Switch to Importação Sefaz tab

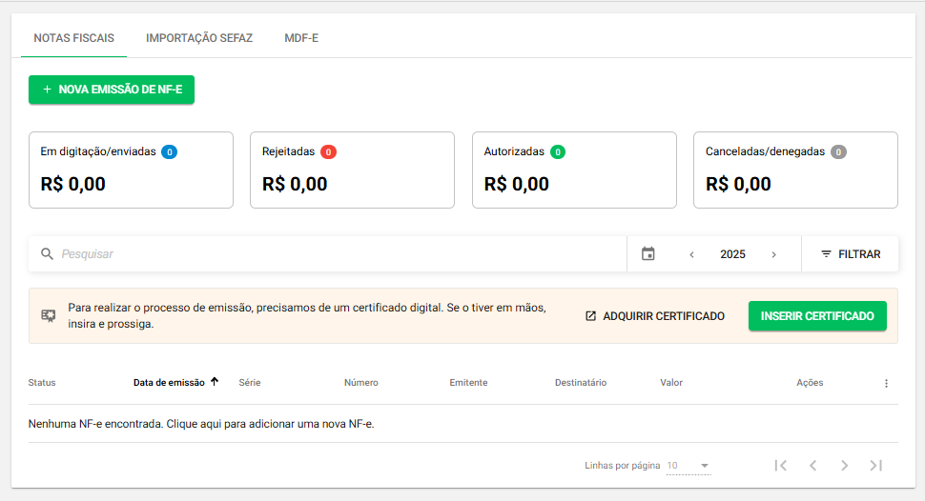199,38
